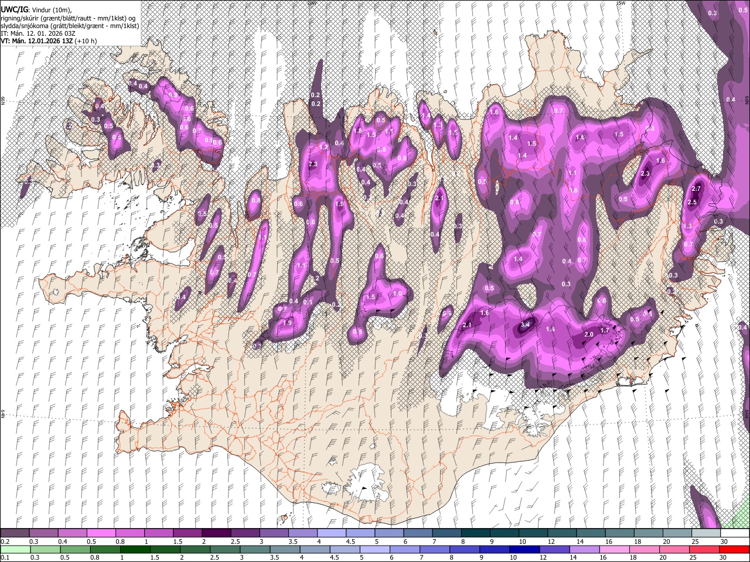Viewport: 750px width, 562px height.
Task: Click the '1.7' precipitation value beside 2.0
Action: point(605,330)
